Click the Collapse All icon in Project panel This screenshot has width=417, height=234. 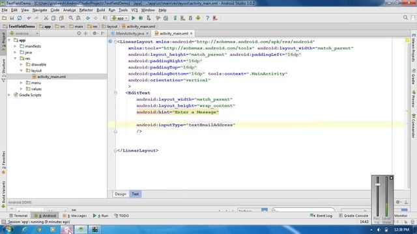click(85, 33)
